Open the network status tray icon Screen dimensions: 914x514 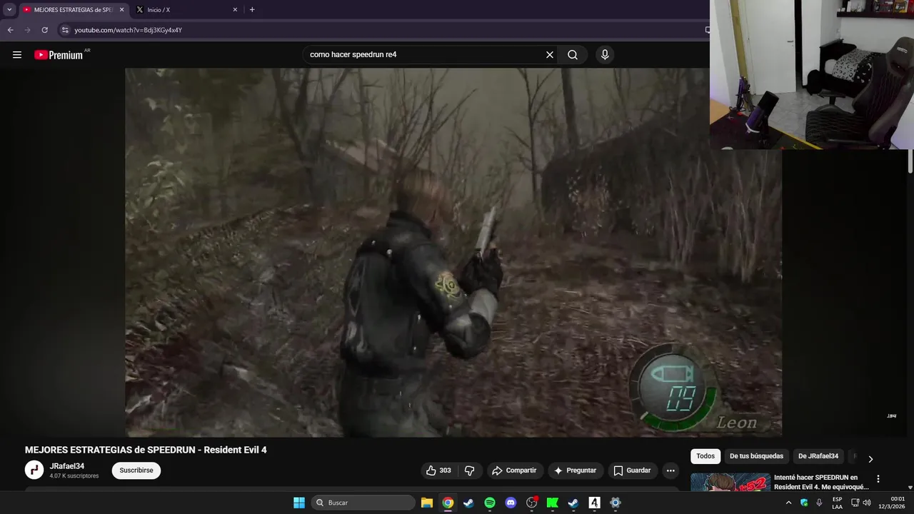pos(855,503)
